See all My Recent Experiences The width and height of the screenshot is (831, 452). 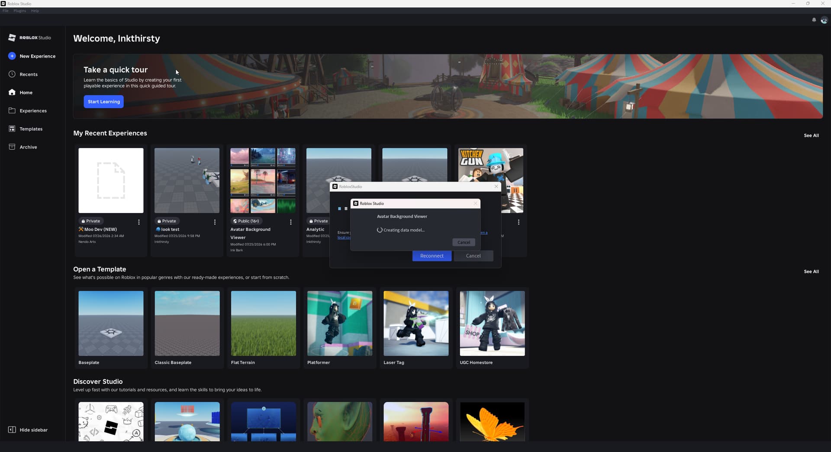(811, 136)
